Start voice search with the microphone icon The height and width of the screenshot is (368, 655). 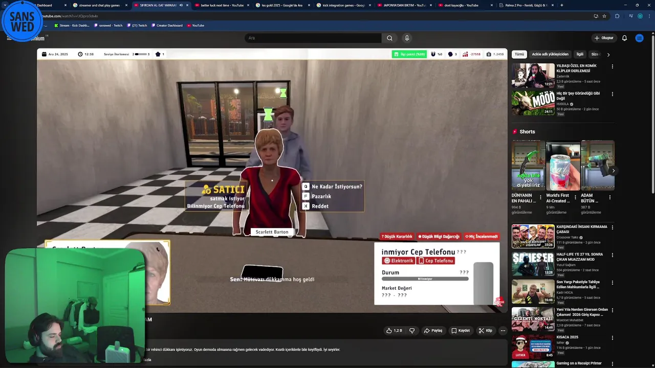(x=407, y=38)
